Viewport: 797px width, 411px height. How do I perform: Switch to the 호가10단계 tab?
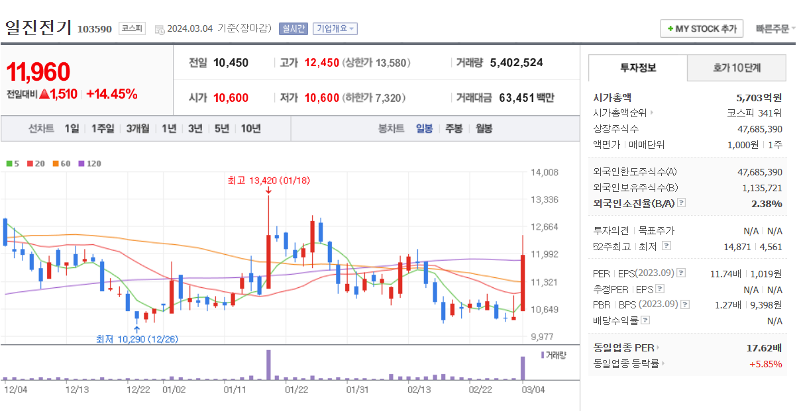point(737,68)
